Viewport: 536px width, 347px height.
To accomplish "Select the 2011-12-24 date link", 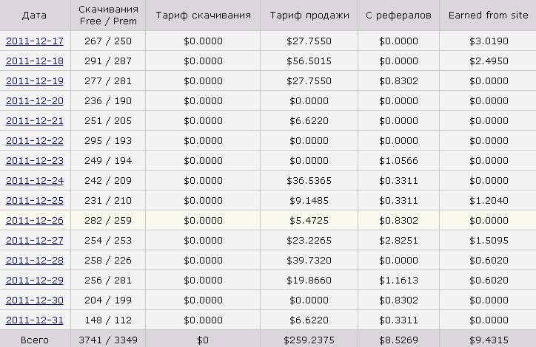I will [35, 181].
